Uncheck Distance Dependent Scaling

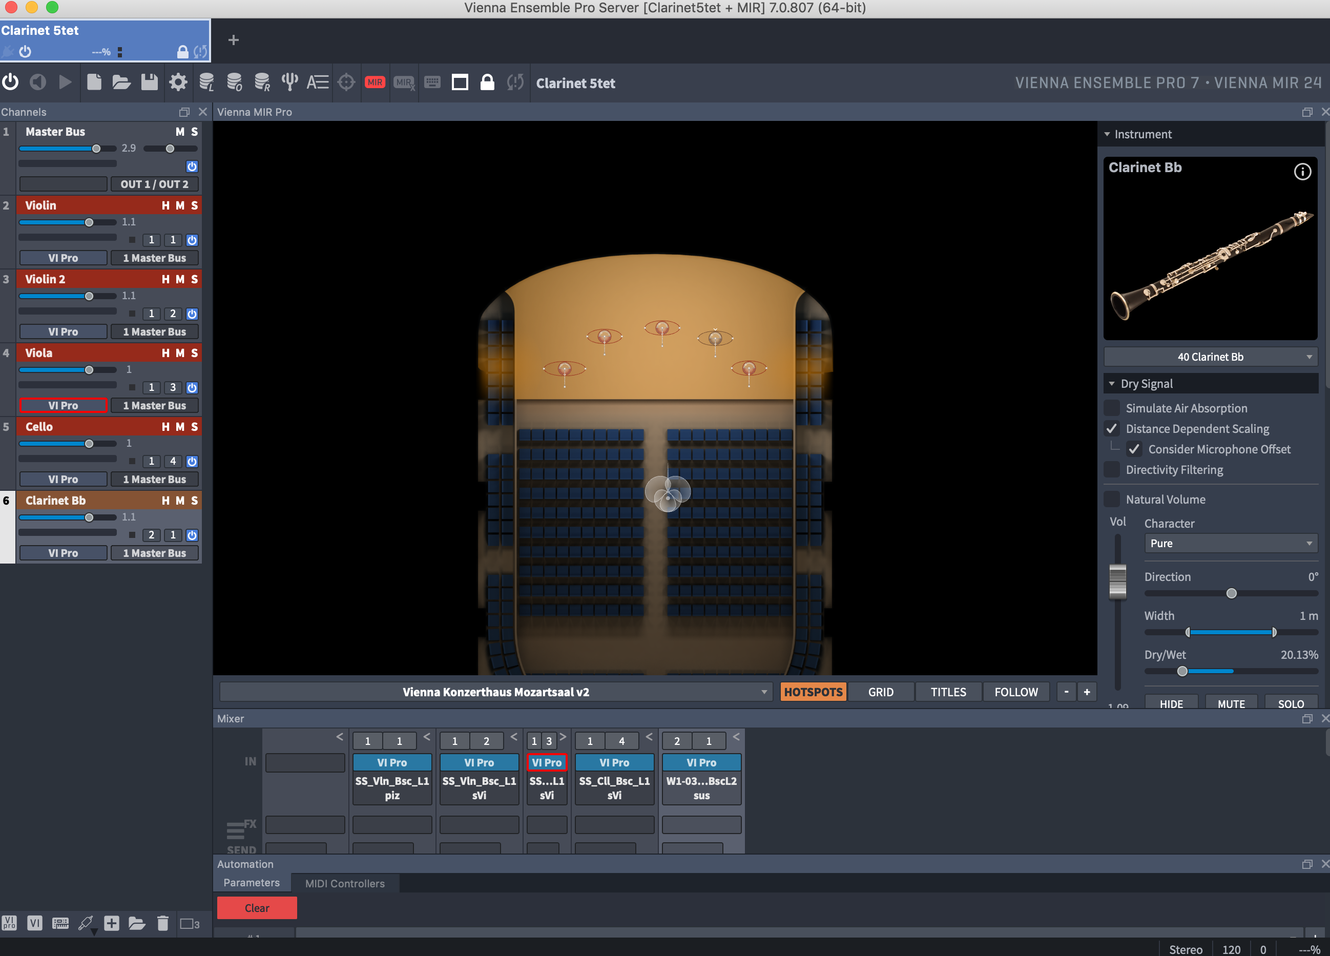pyautogui.click(x=1112, y=428)
